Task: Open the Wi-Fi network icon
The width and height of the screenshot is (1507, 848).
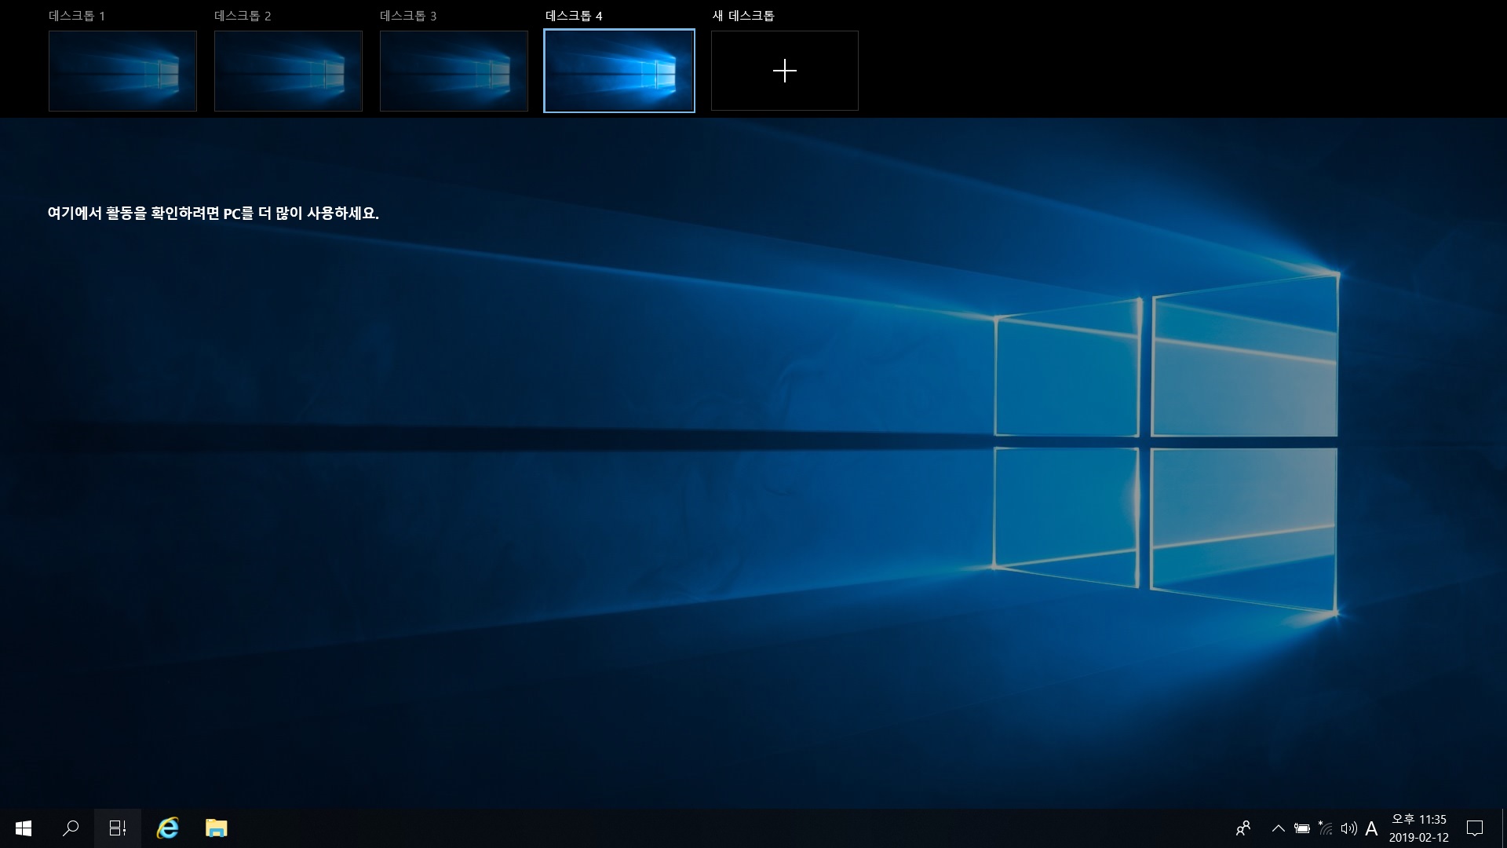Action: click(x=1325, y=828)
